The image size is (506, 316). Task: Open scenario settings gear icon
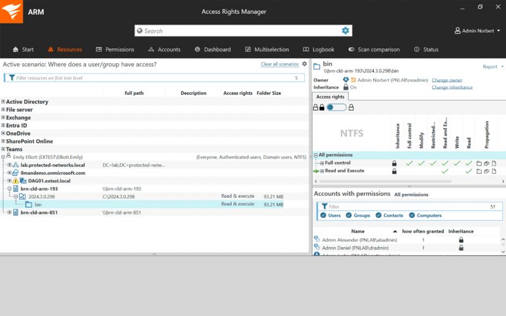point(304,64)
